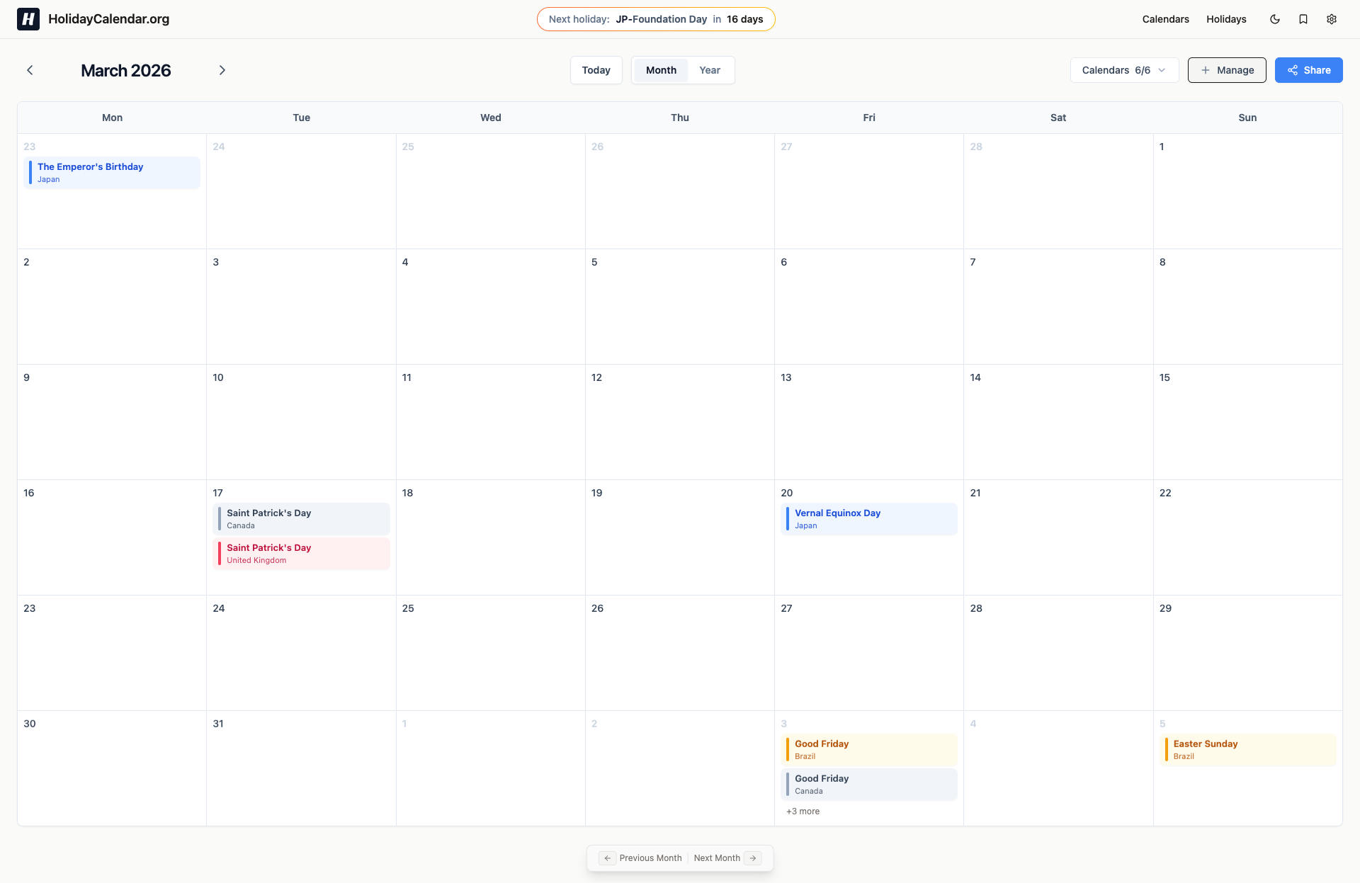Open Vernal Equinox Day Japan event
This screenshot has height=883, width=1360.
tap(868, 519)
